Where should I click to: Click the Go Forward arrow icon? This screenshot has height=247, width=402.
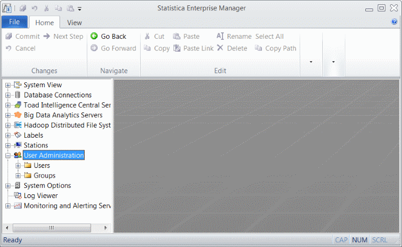94,48
